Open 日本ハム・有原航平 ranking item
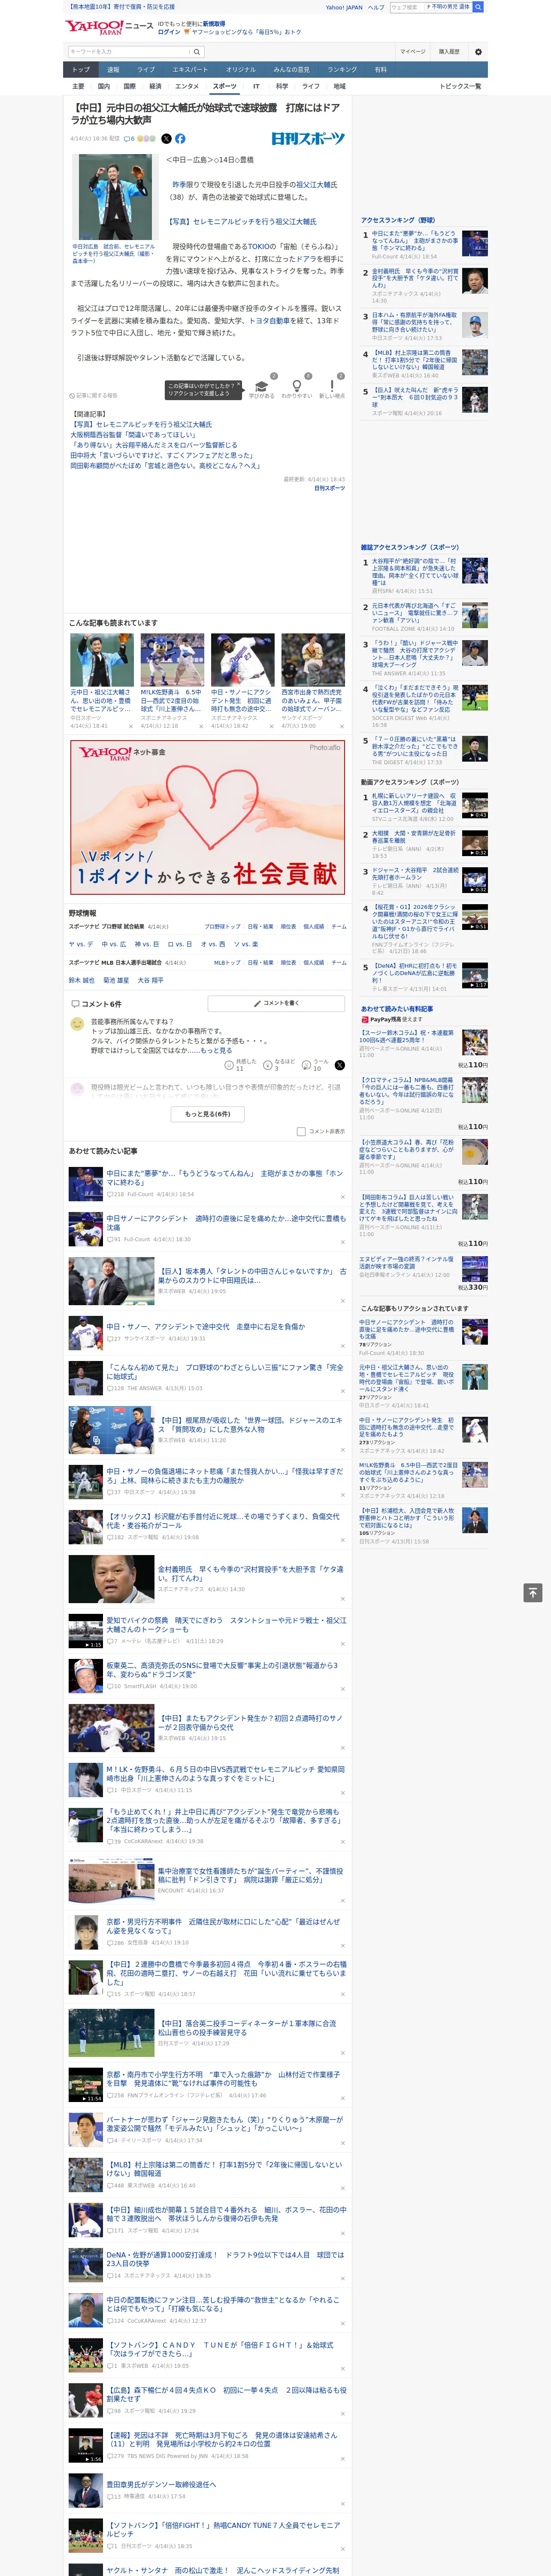This screenshot has width=551, height=2576. [x=415, y=322]
